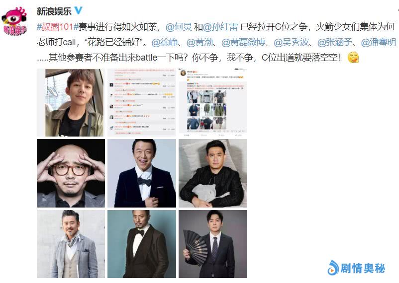Click the 新浪娱乐 avatar icon
The image size is (399, 283).
coord(14,21)
